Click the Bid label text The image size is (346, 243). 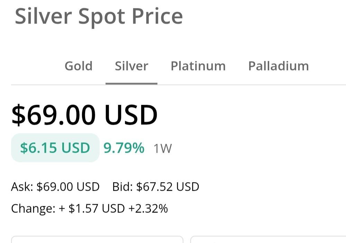tap(122, 187)
